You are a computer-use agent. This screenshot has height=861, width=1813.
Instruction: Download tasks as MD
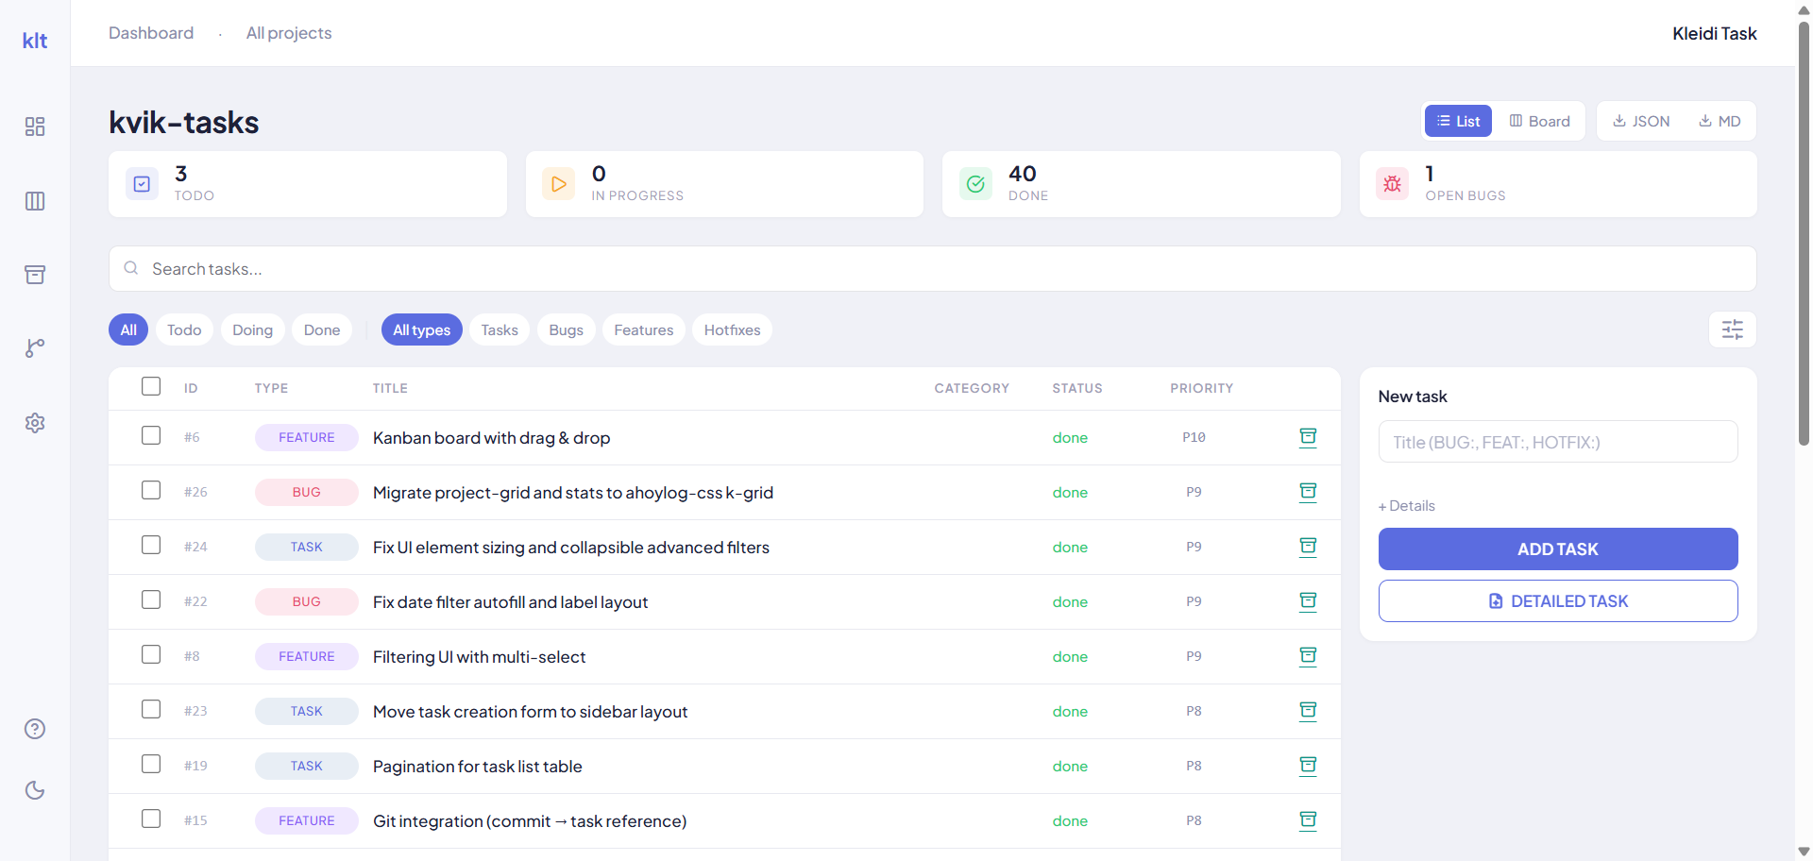1720,121
